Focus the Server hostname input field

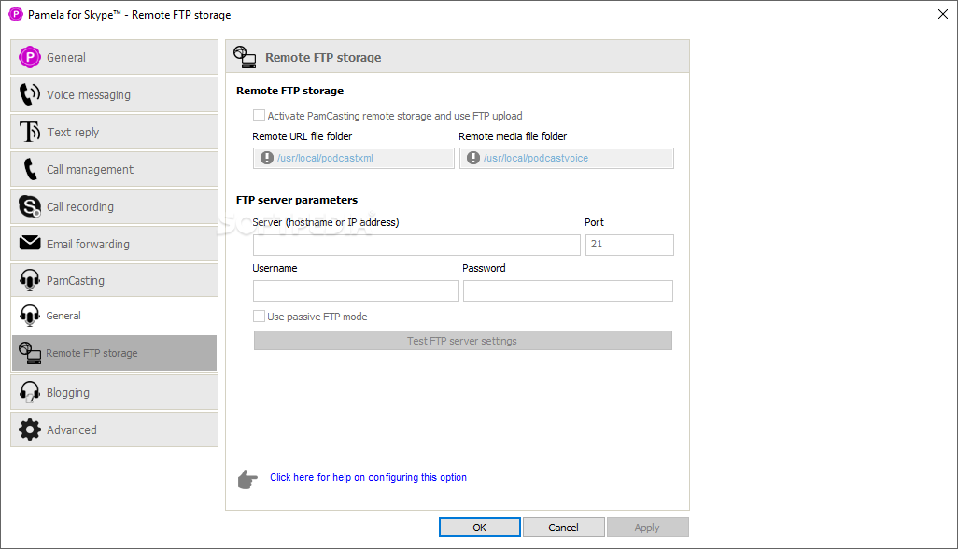click(416, 245)
